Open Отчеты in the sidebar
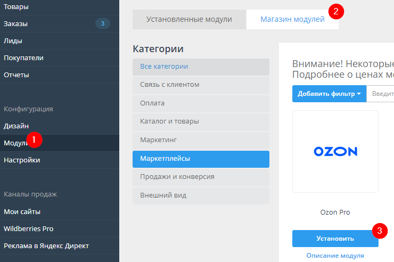394x262 pixels. (59, 75)
